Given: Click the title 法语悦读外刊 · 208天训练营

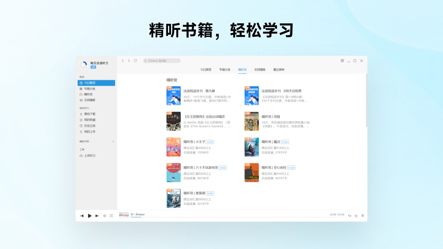Looking at the screenshot, I should tap(281, 91).
